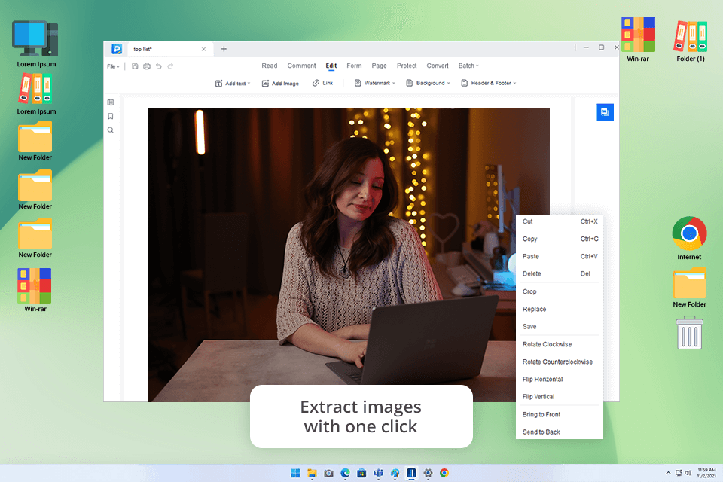The height and width of the screenshot is (482, 723).
Task: Click the Redo arrow icon
Action: [170, 66]
